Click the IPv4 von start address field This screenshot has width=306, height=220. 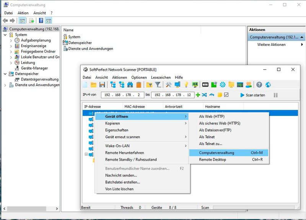click(x=122, y=95)
